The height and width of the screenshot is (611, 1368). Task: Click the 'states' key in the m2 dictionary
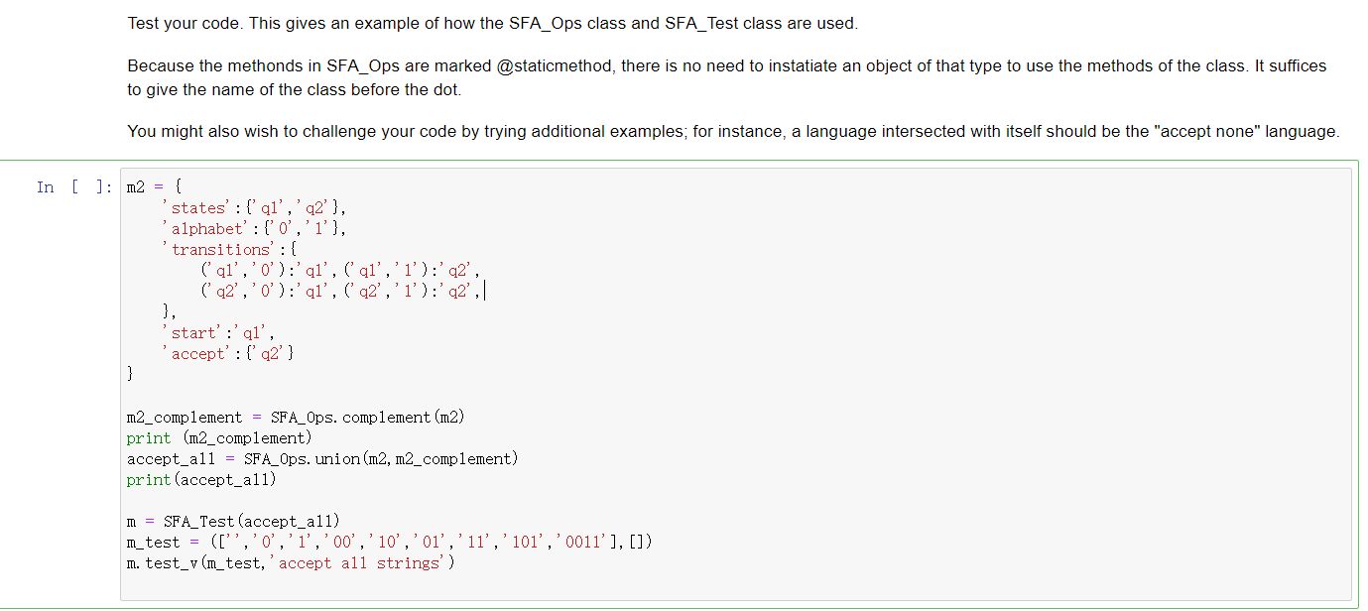pos(197,207)
